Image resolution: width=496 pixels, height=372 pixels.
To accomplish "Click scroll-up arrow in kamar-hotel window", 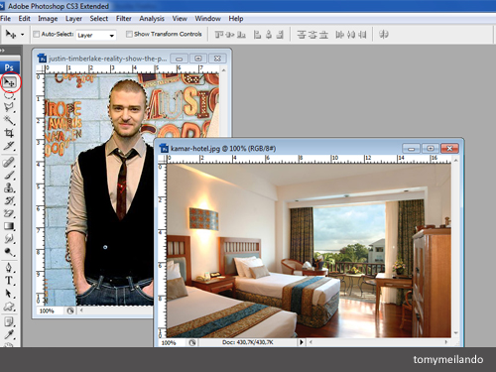I will tap(456, 161).
